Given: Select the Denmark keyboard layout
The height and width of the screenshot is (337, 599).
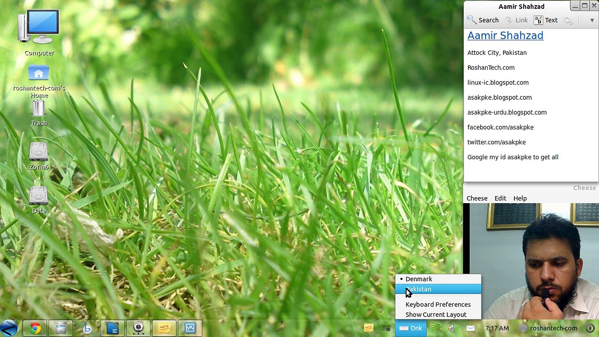Looking at the screenshot, I should click(x=438, y=279).
